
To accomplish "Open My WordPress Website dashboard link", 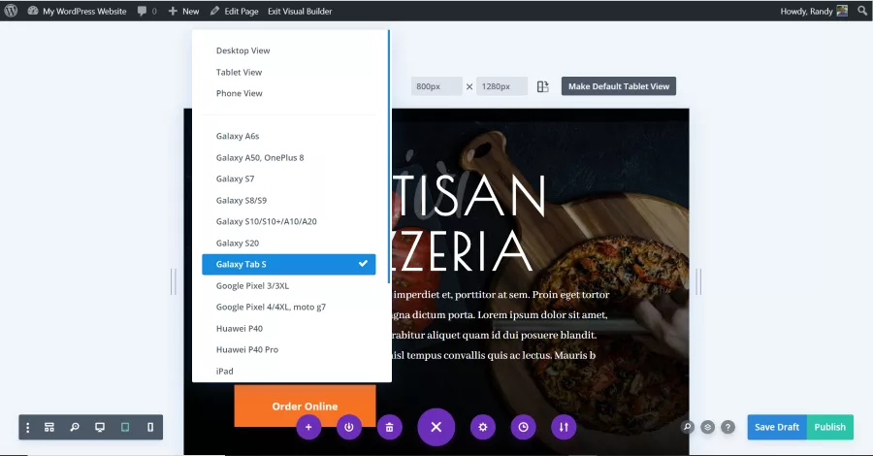I will [x=77, y=11].
